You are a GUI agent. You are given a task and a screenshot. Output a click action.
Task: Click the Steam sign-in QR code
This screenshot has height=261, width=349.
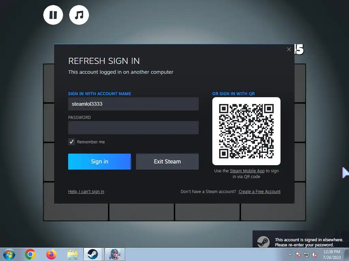tap(246, 131)
